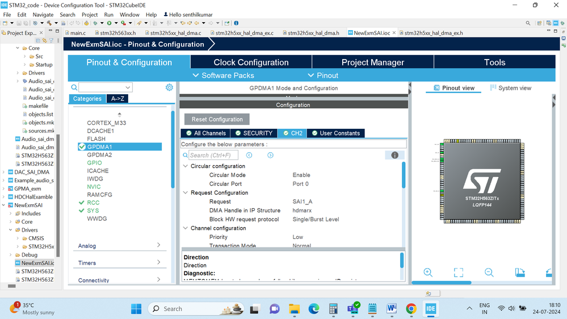Open Windows Start menu
The width and height of the screenshot is (567, 319).
point(136,309)
